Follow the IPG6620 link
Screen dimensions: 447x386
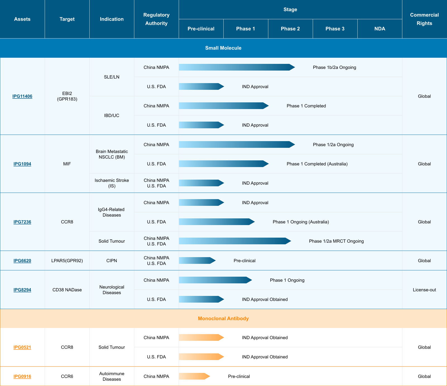(22, 261)
